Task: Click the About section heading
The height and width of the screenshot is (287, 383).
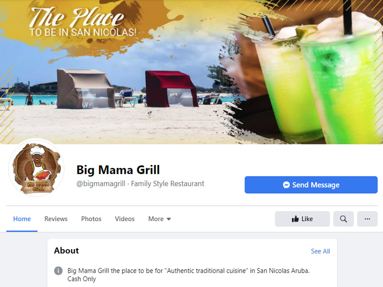Action: (67, 251)
